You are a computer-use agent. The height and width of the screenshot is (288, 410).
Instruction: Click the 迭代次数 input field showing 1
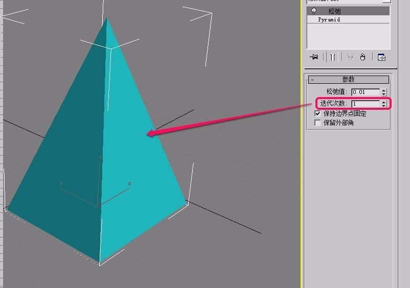coord(366,104)
